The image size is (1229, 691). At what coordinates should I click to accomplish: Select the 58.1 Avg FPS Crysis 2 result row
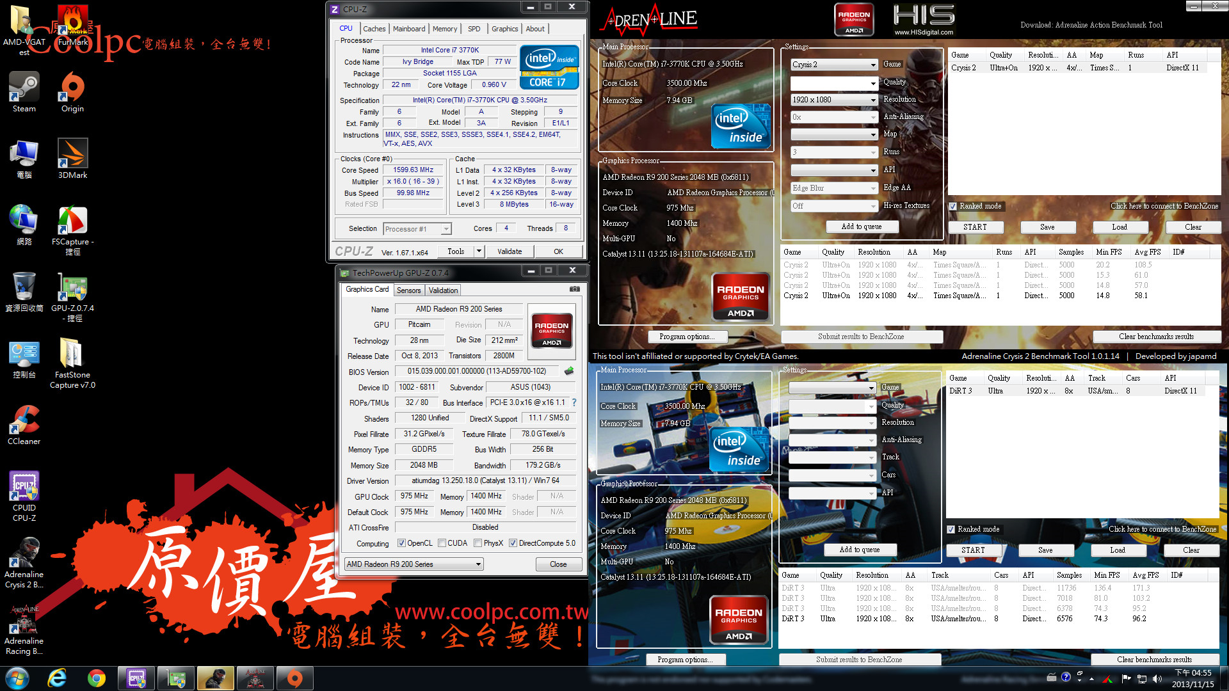[1000, 296]
